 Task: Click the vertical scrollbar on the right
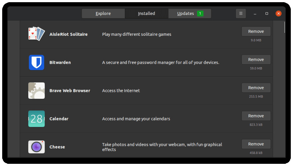(284, 28)
